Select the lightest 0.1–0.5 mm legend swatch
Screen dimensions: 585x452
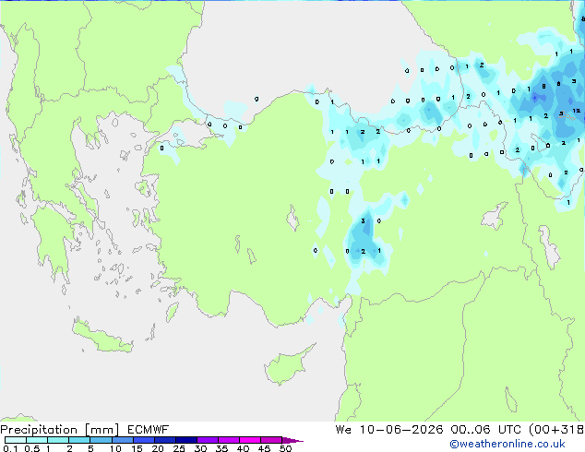[16, 440]
